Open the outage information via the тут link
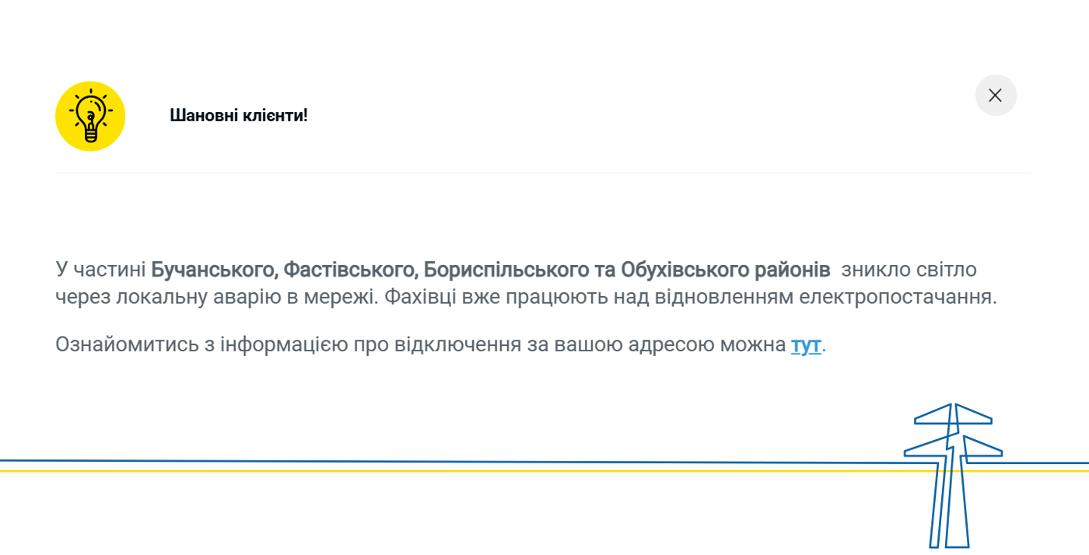The image size is (1089, 555). (x=806, y=344)
